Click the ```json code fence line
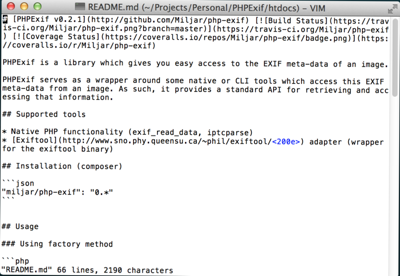Viewport: 400px width, 276px height. pos(18,183)
